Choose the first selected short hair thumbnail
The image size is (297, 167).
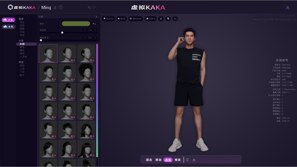click(x=48, y=53)
